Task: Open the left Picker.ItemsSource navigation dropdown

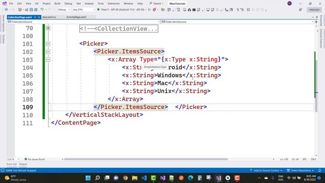Action: [x=84, y=21]
